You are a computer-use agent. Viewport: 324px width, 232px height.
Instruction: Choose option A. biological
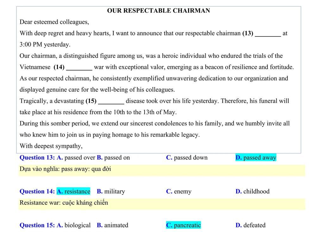point(74,225)
